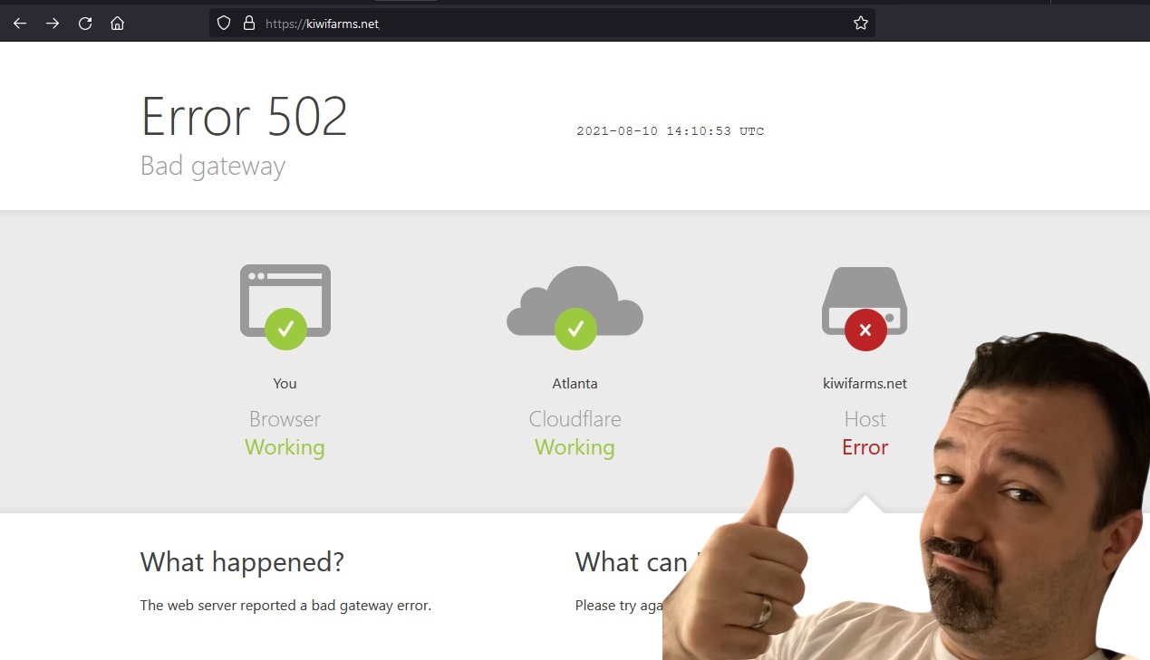Click the 'Error 502' heading
Viewport: 1150px width, 660px height.
(245, 116)
